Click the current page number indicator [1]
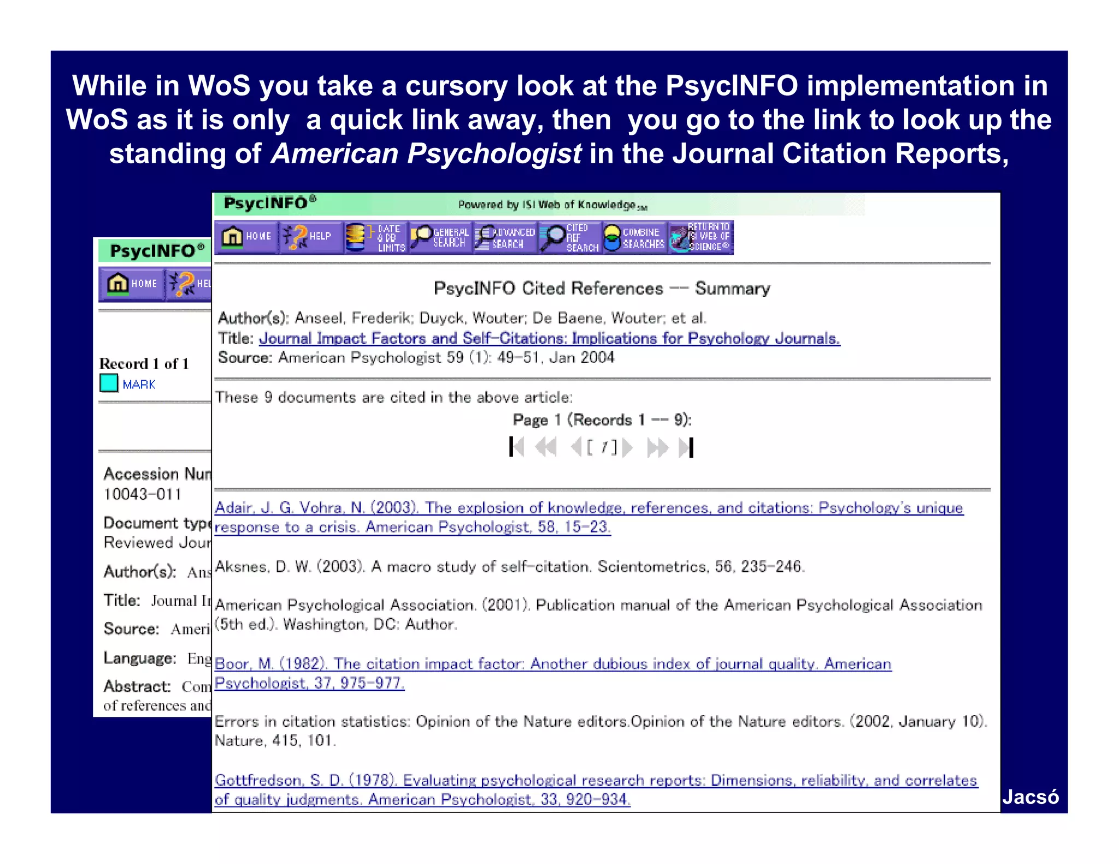 coord(602,448)
